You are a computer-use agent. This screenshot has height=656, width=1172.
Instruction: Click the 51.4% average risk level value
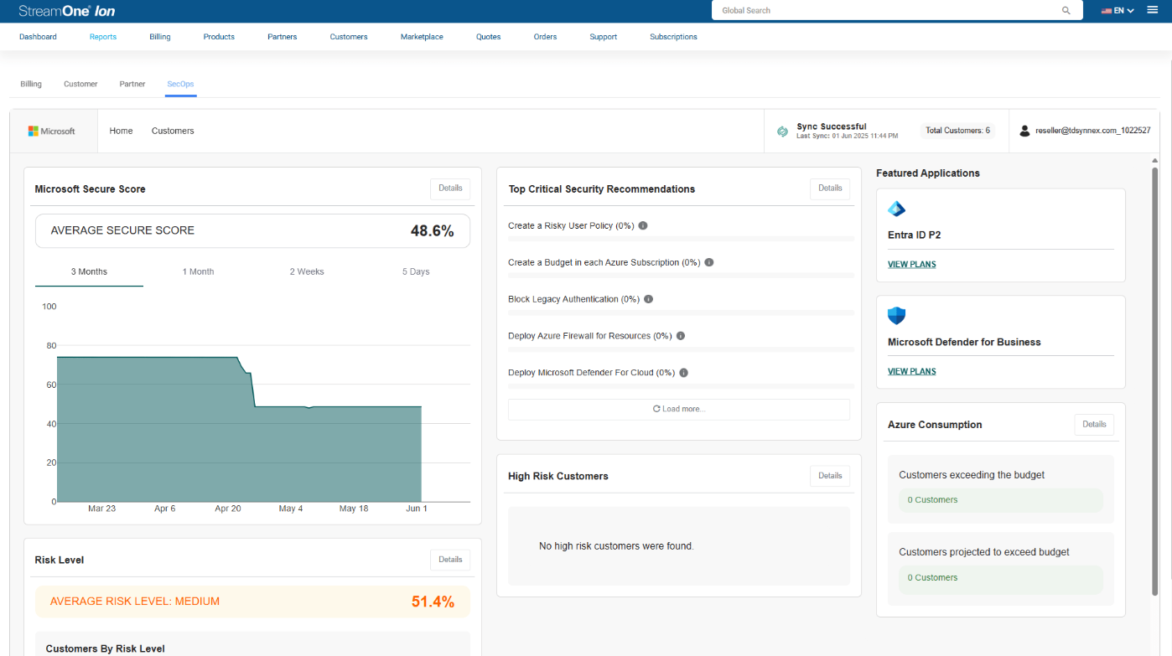coord(433,602)
